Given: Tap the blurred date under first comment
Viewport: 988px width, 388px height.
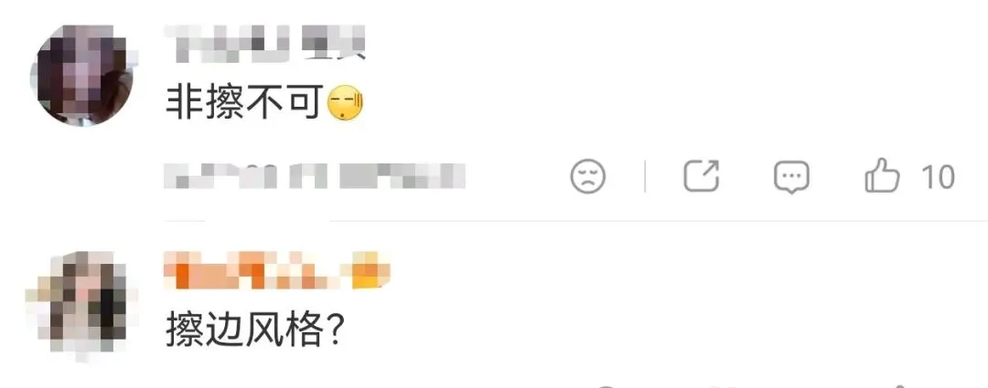Looking at the screenshot, I should tap(220, 175).
